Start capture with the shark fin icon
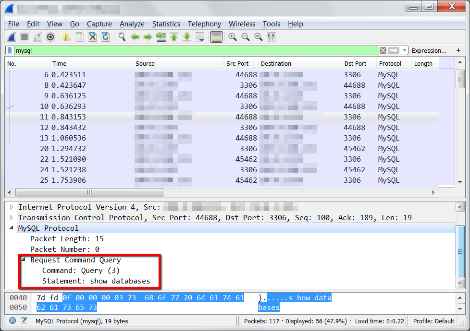Image resolution: width=470 pixels, height=331 pixels. pyautogui.click(x=12, y=37)
